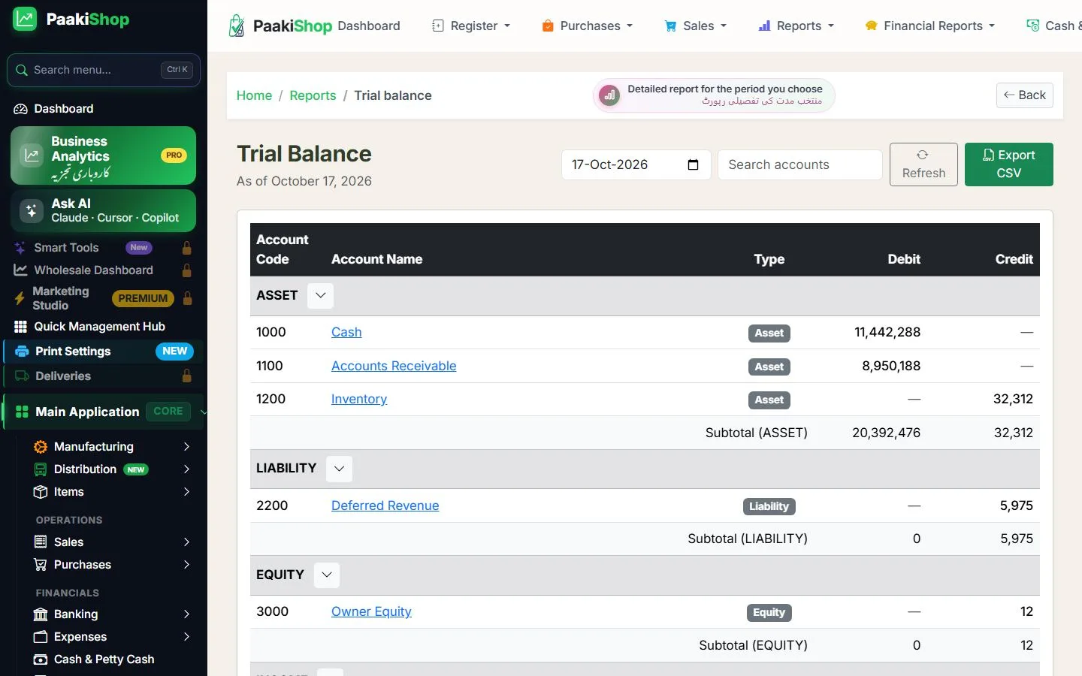Click the Items box icon
The width and height of the screenshot is (1082, 676).
(x=41, y=492)
